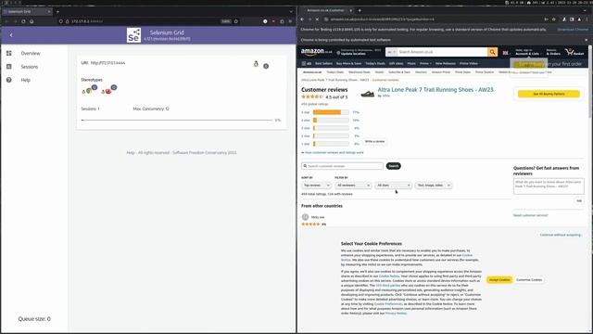Click the Sessions sidebar icon
The image size is (593, 334).
tap(9, 67)
